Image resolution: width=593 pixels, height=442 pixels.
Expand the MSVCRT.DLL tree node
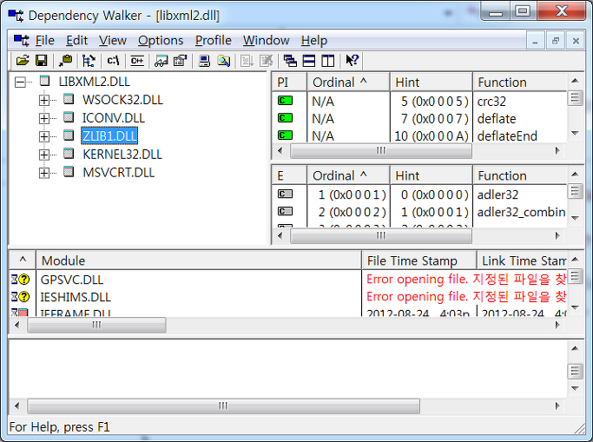click(44, 173)
